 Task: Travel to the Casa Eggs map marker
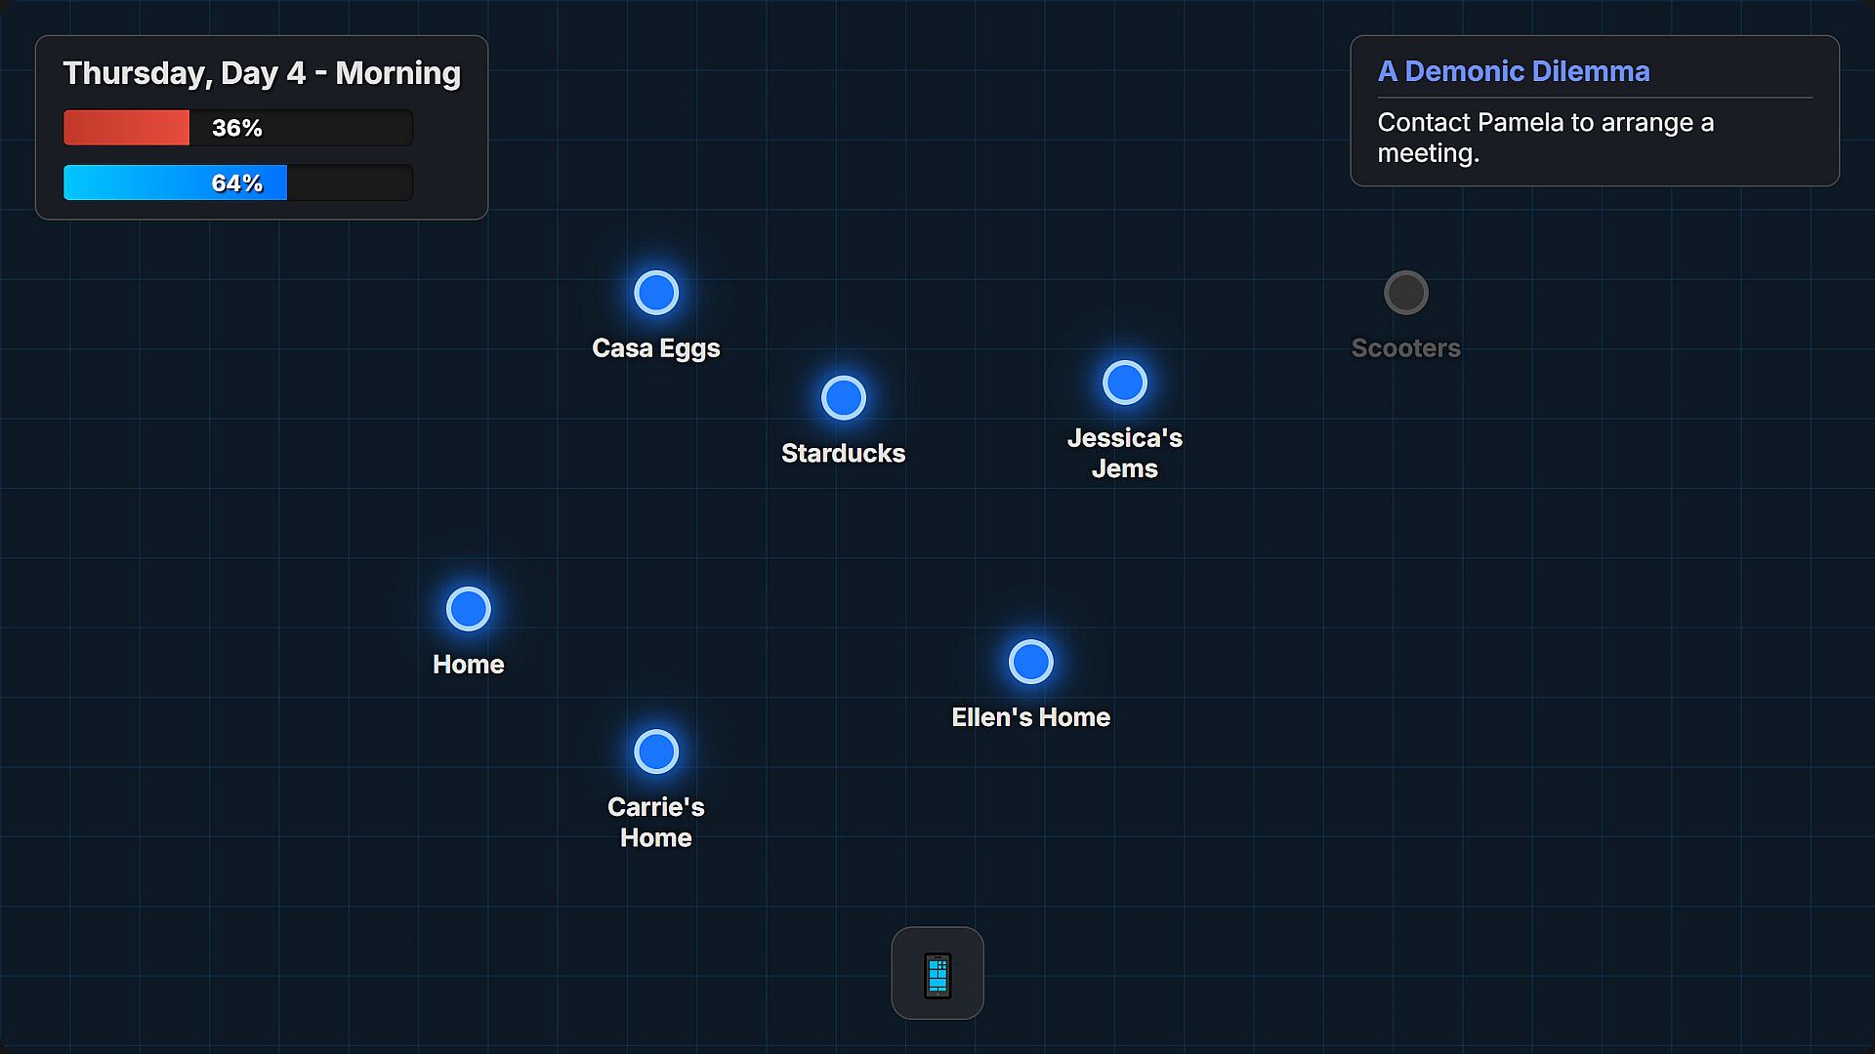coord(656,293)
